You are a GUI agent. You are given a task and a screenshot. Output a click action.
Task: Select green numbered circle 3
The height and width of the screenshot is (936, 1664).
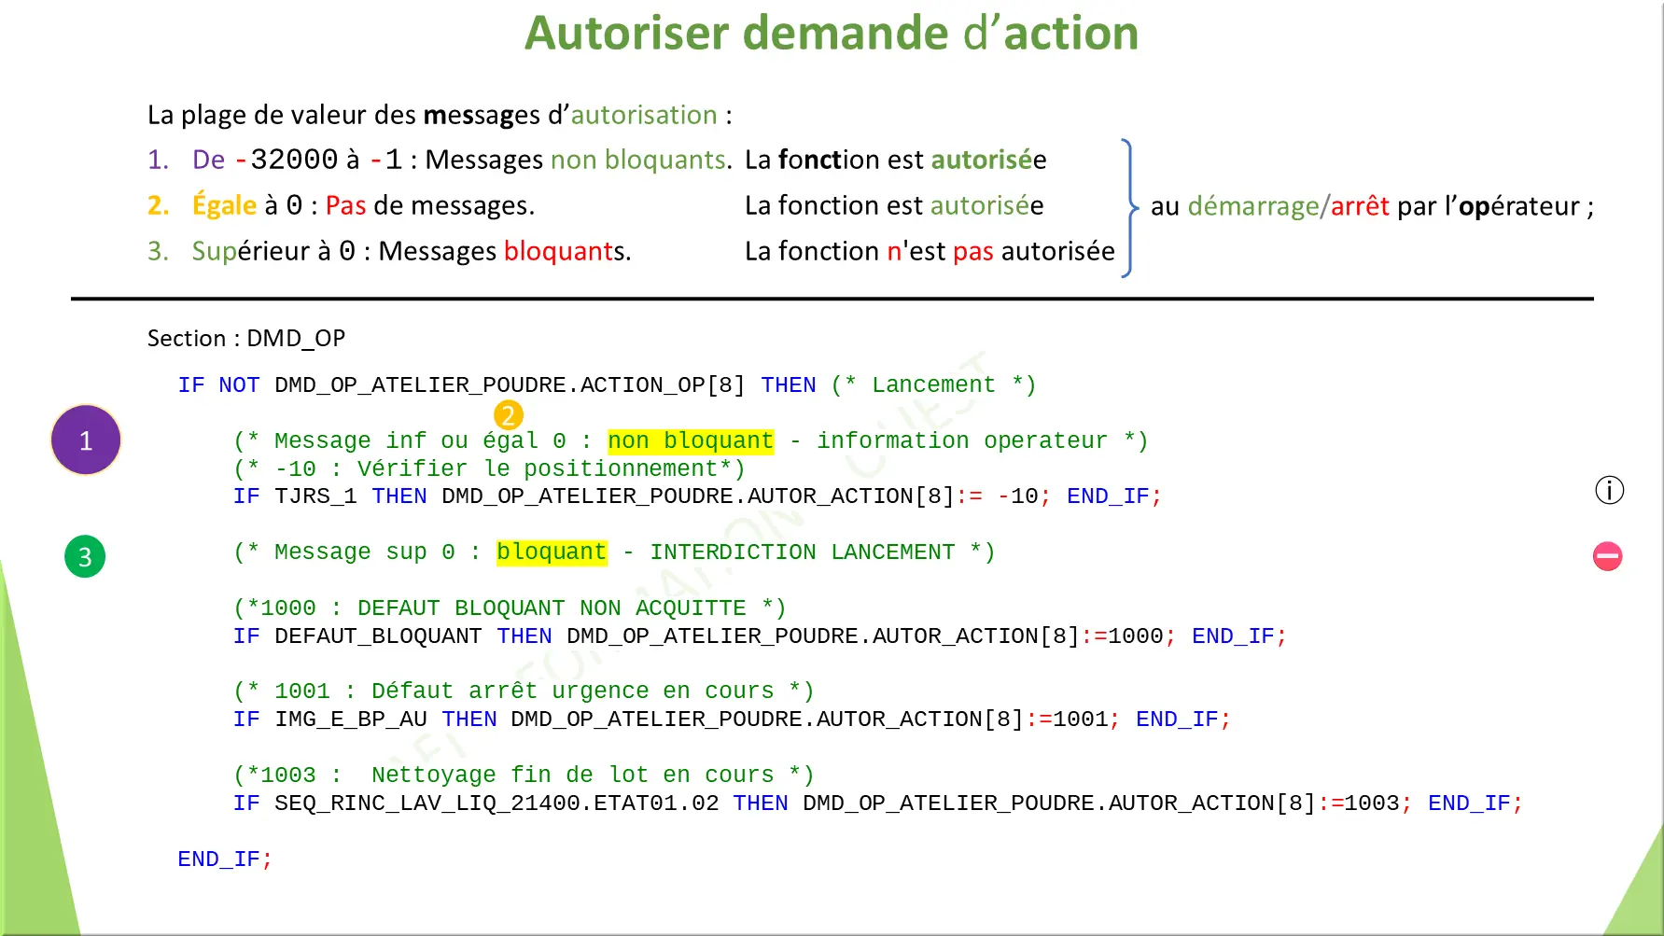point(85,556)
